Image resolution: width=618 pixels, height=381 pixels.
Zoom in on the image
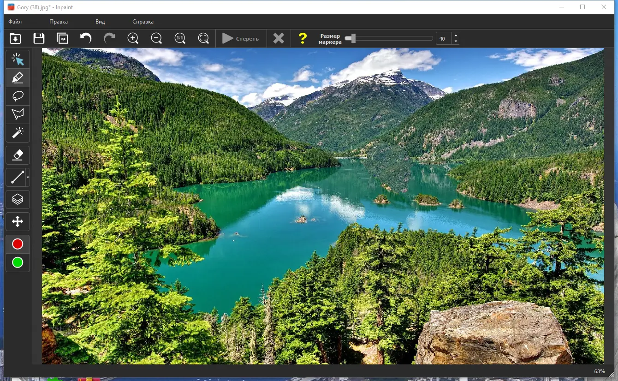(133, 38)
